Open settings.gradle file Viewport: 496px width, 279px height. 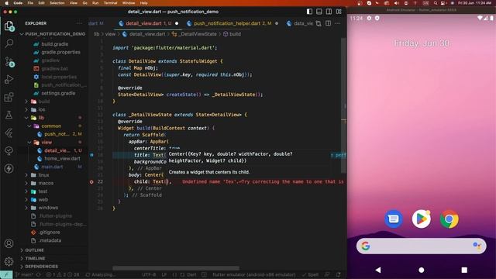click(x=58, y=93)
